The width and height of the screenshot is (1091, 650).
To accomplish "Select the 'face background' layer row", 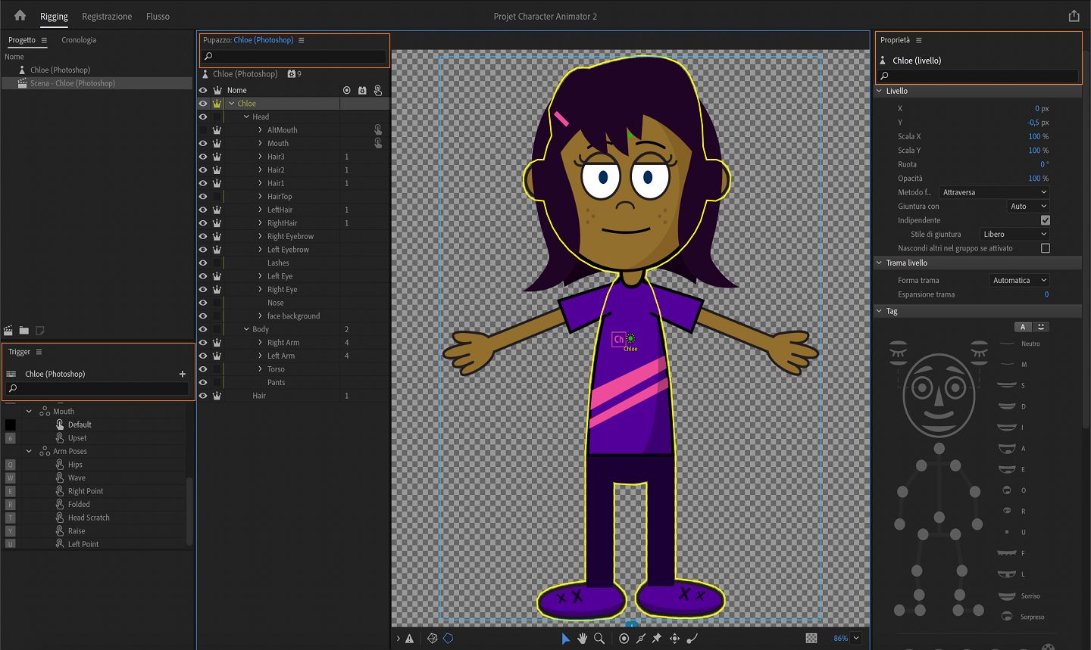I will coord(294,316).
